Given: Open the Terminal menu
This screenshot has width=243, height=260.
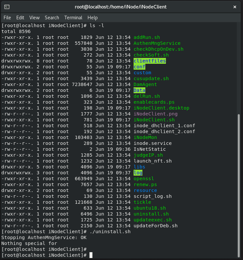Looking at the screenshot, I should 73,18.
